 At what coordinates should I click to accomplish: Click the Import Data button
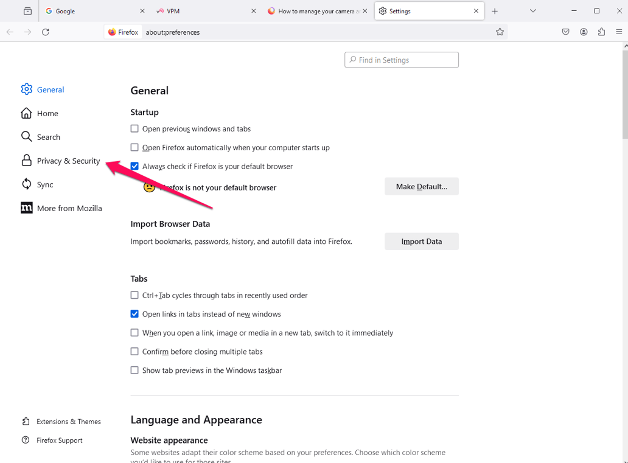coord(421,241)
